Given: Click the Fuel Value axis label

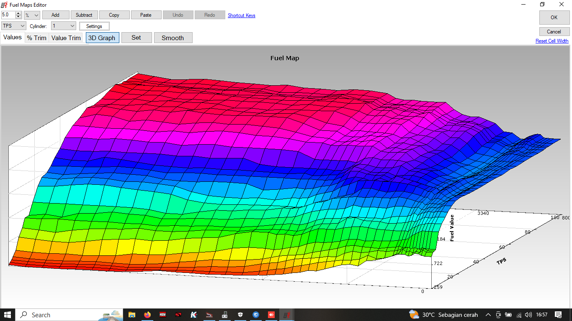Looking at the screenshot, I should (x=452, y=228).
